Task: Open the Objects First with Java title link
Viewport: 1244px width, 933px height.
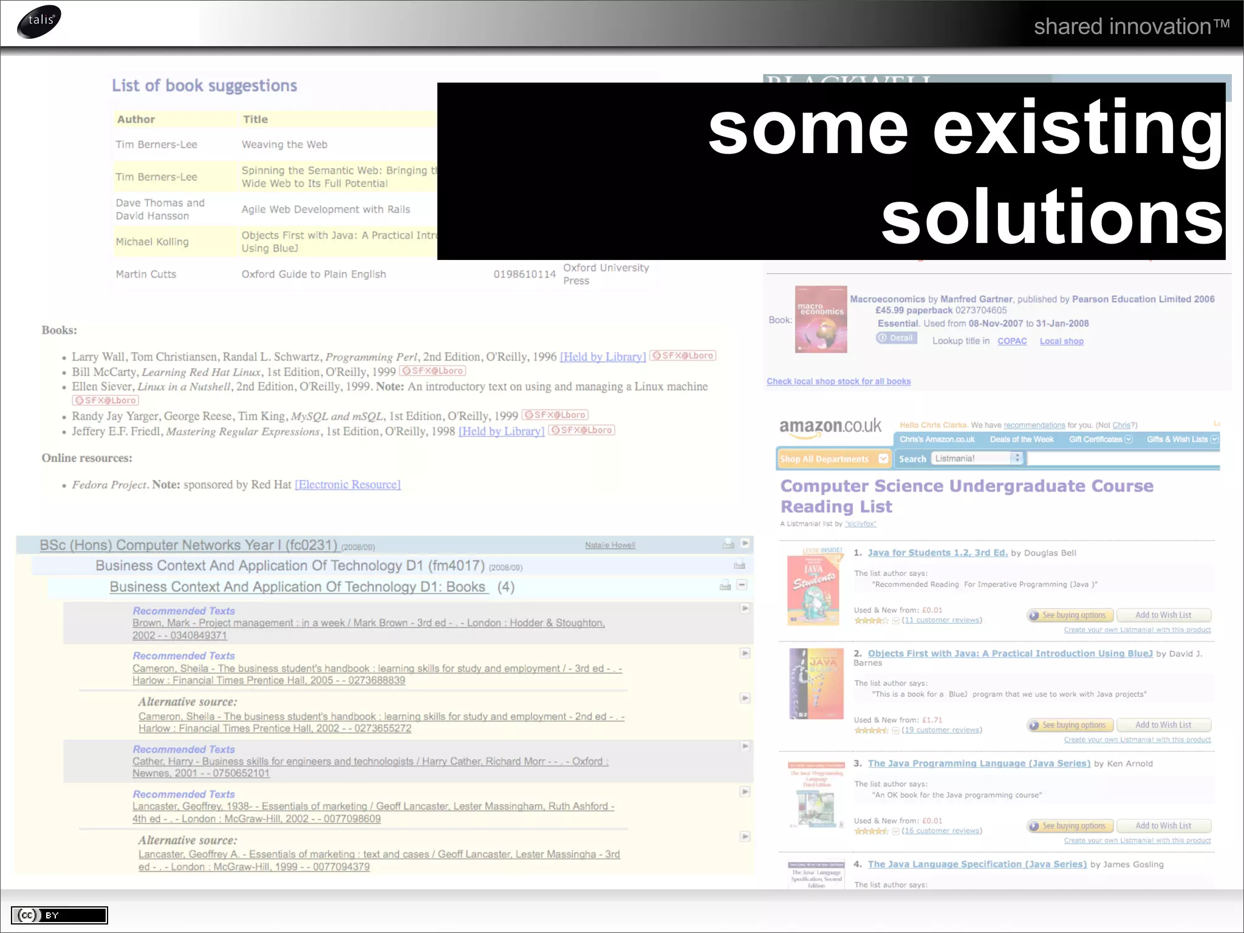Action: [1010, 653]
